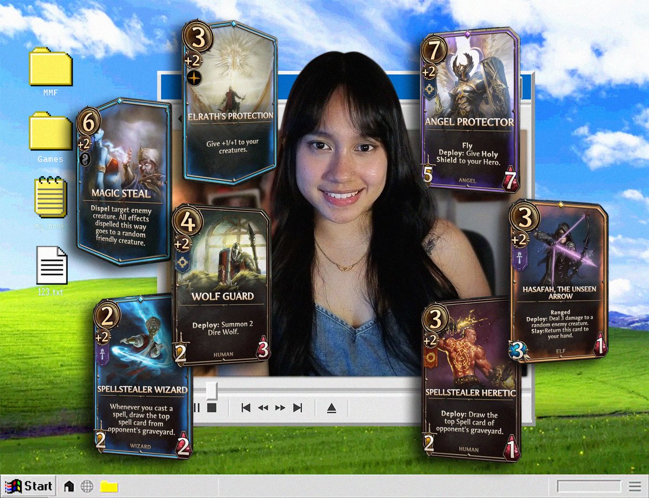The width and height of the screenshot is (649, 498).
Task: Open the 123.txt document icon
Action: [x=51, y=265]
